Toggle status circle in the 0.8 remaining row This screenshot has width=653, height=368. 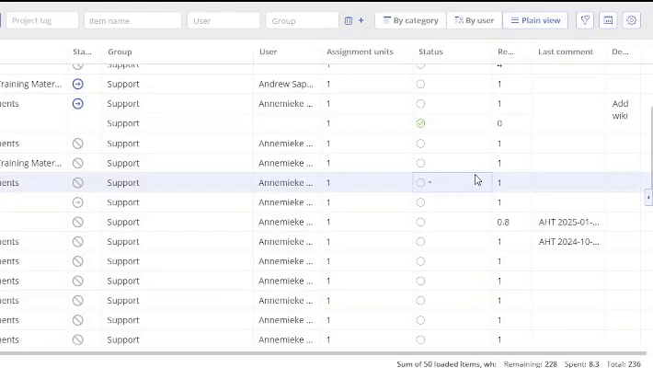[420, 222]
